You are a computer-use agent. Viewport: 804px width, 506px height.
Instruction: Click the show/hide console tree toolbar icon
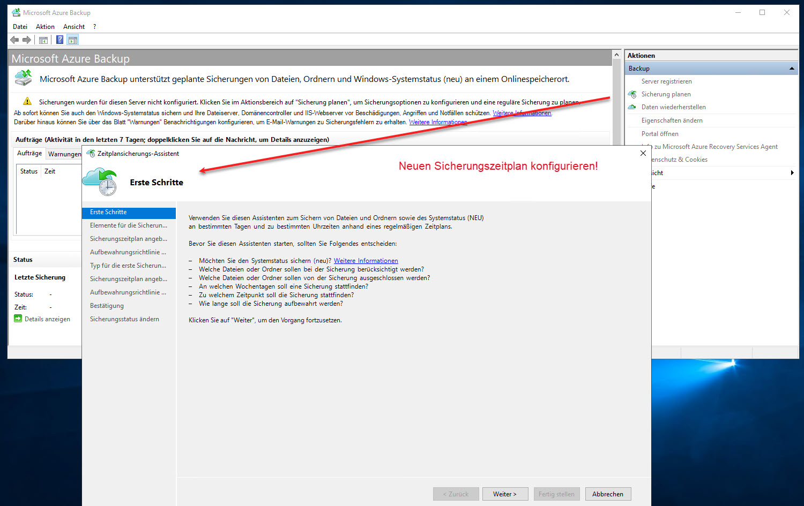[43, 39]
